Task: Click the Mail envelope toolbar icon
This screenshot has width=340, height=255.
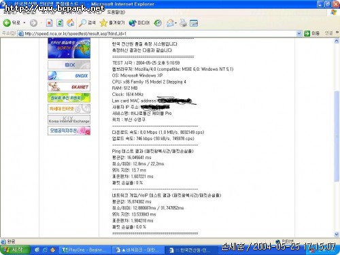Action: (x=170, y=22)
